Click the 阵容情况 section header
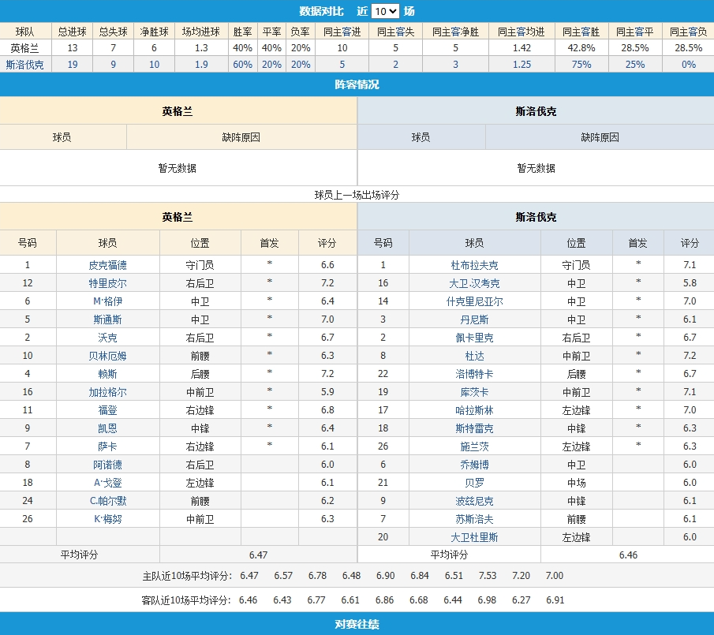714x635 pixels. click(357, 84)
